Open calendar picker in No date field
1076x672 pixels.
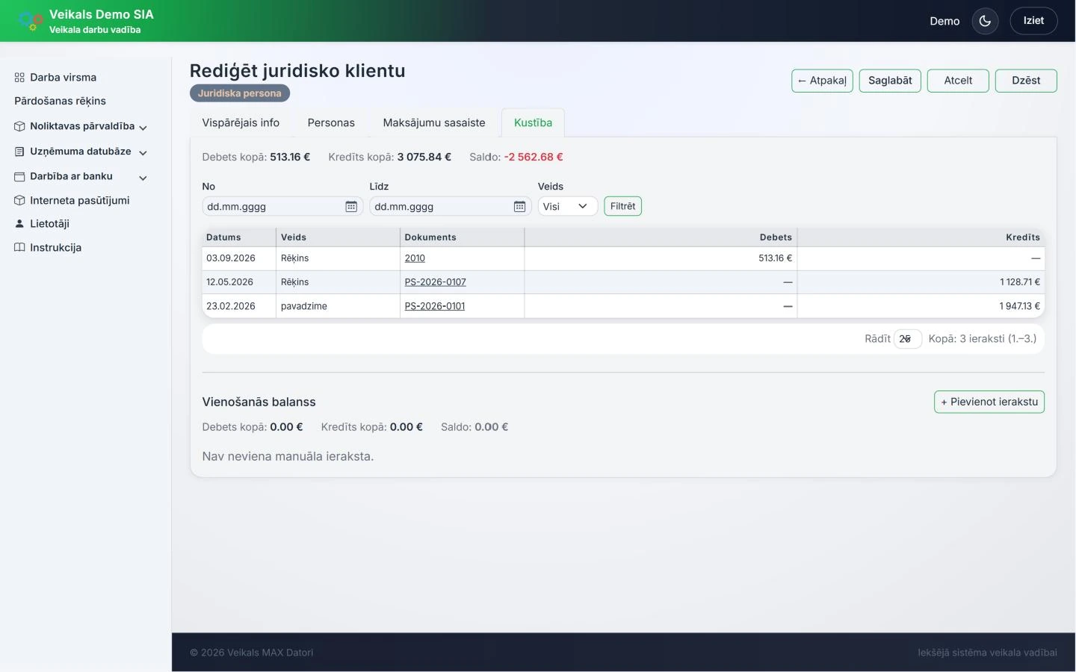coord(351,207)
